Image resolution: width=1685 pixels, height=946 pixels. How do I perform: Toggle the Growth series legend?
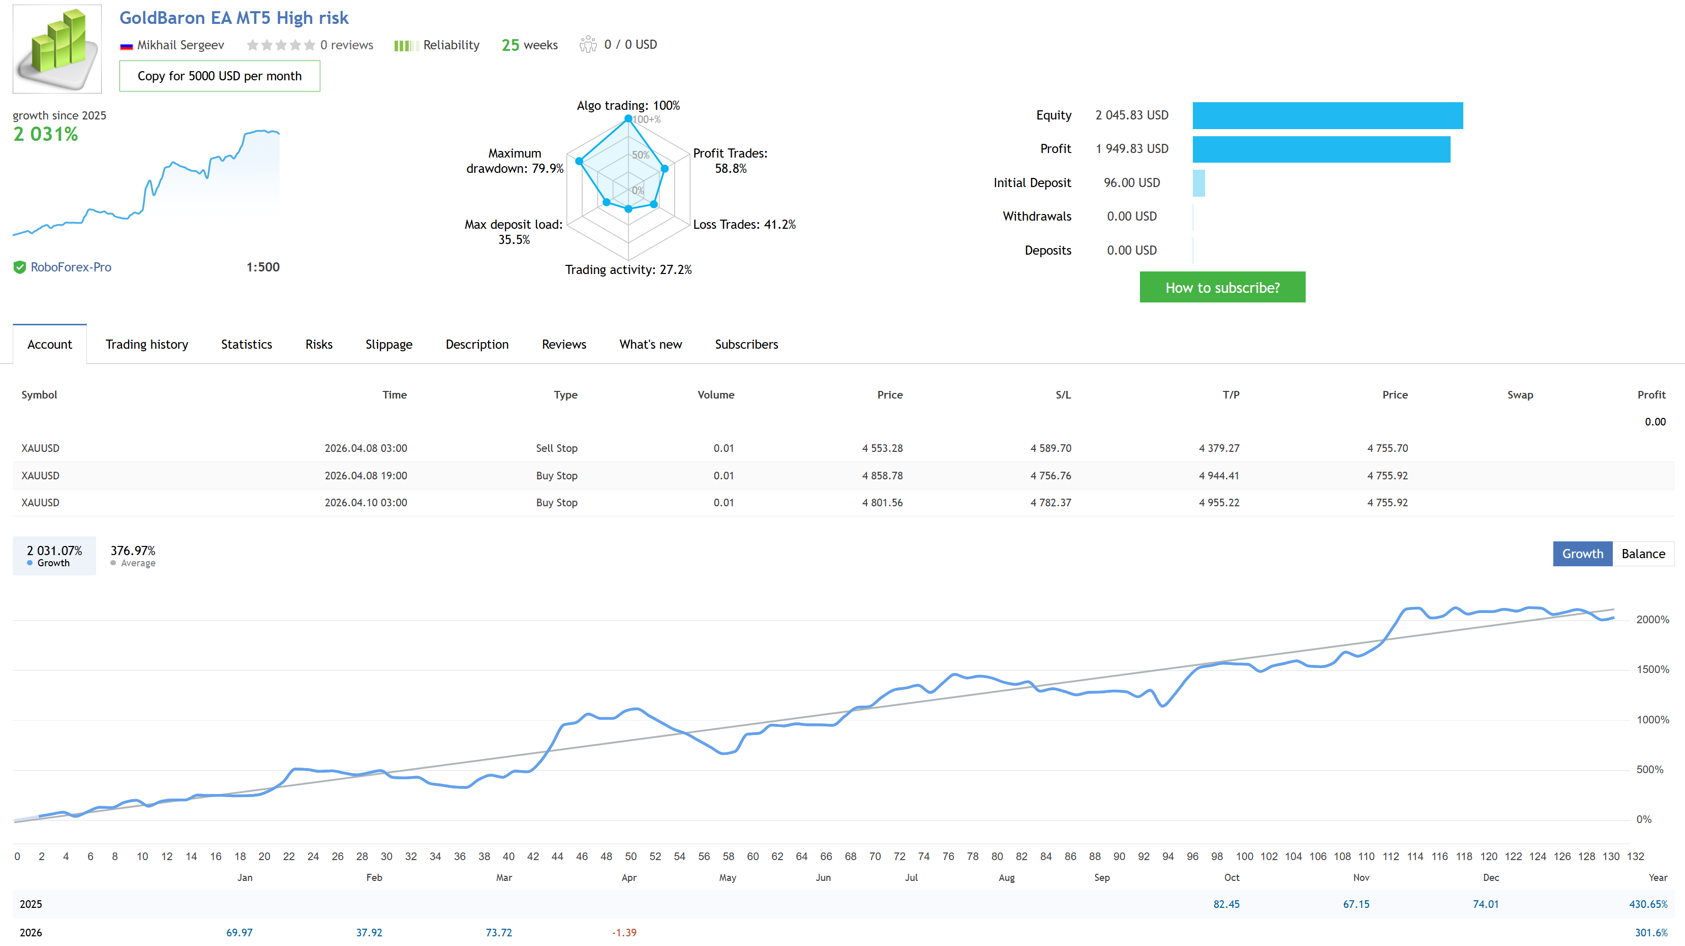(54, 556)
